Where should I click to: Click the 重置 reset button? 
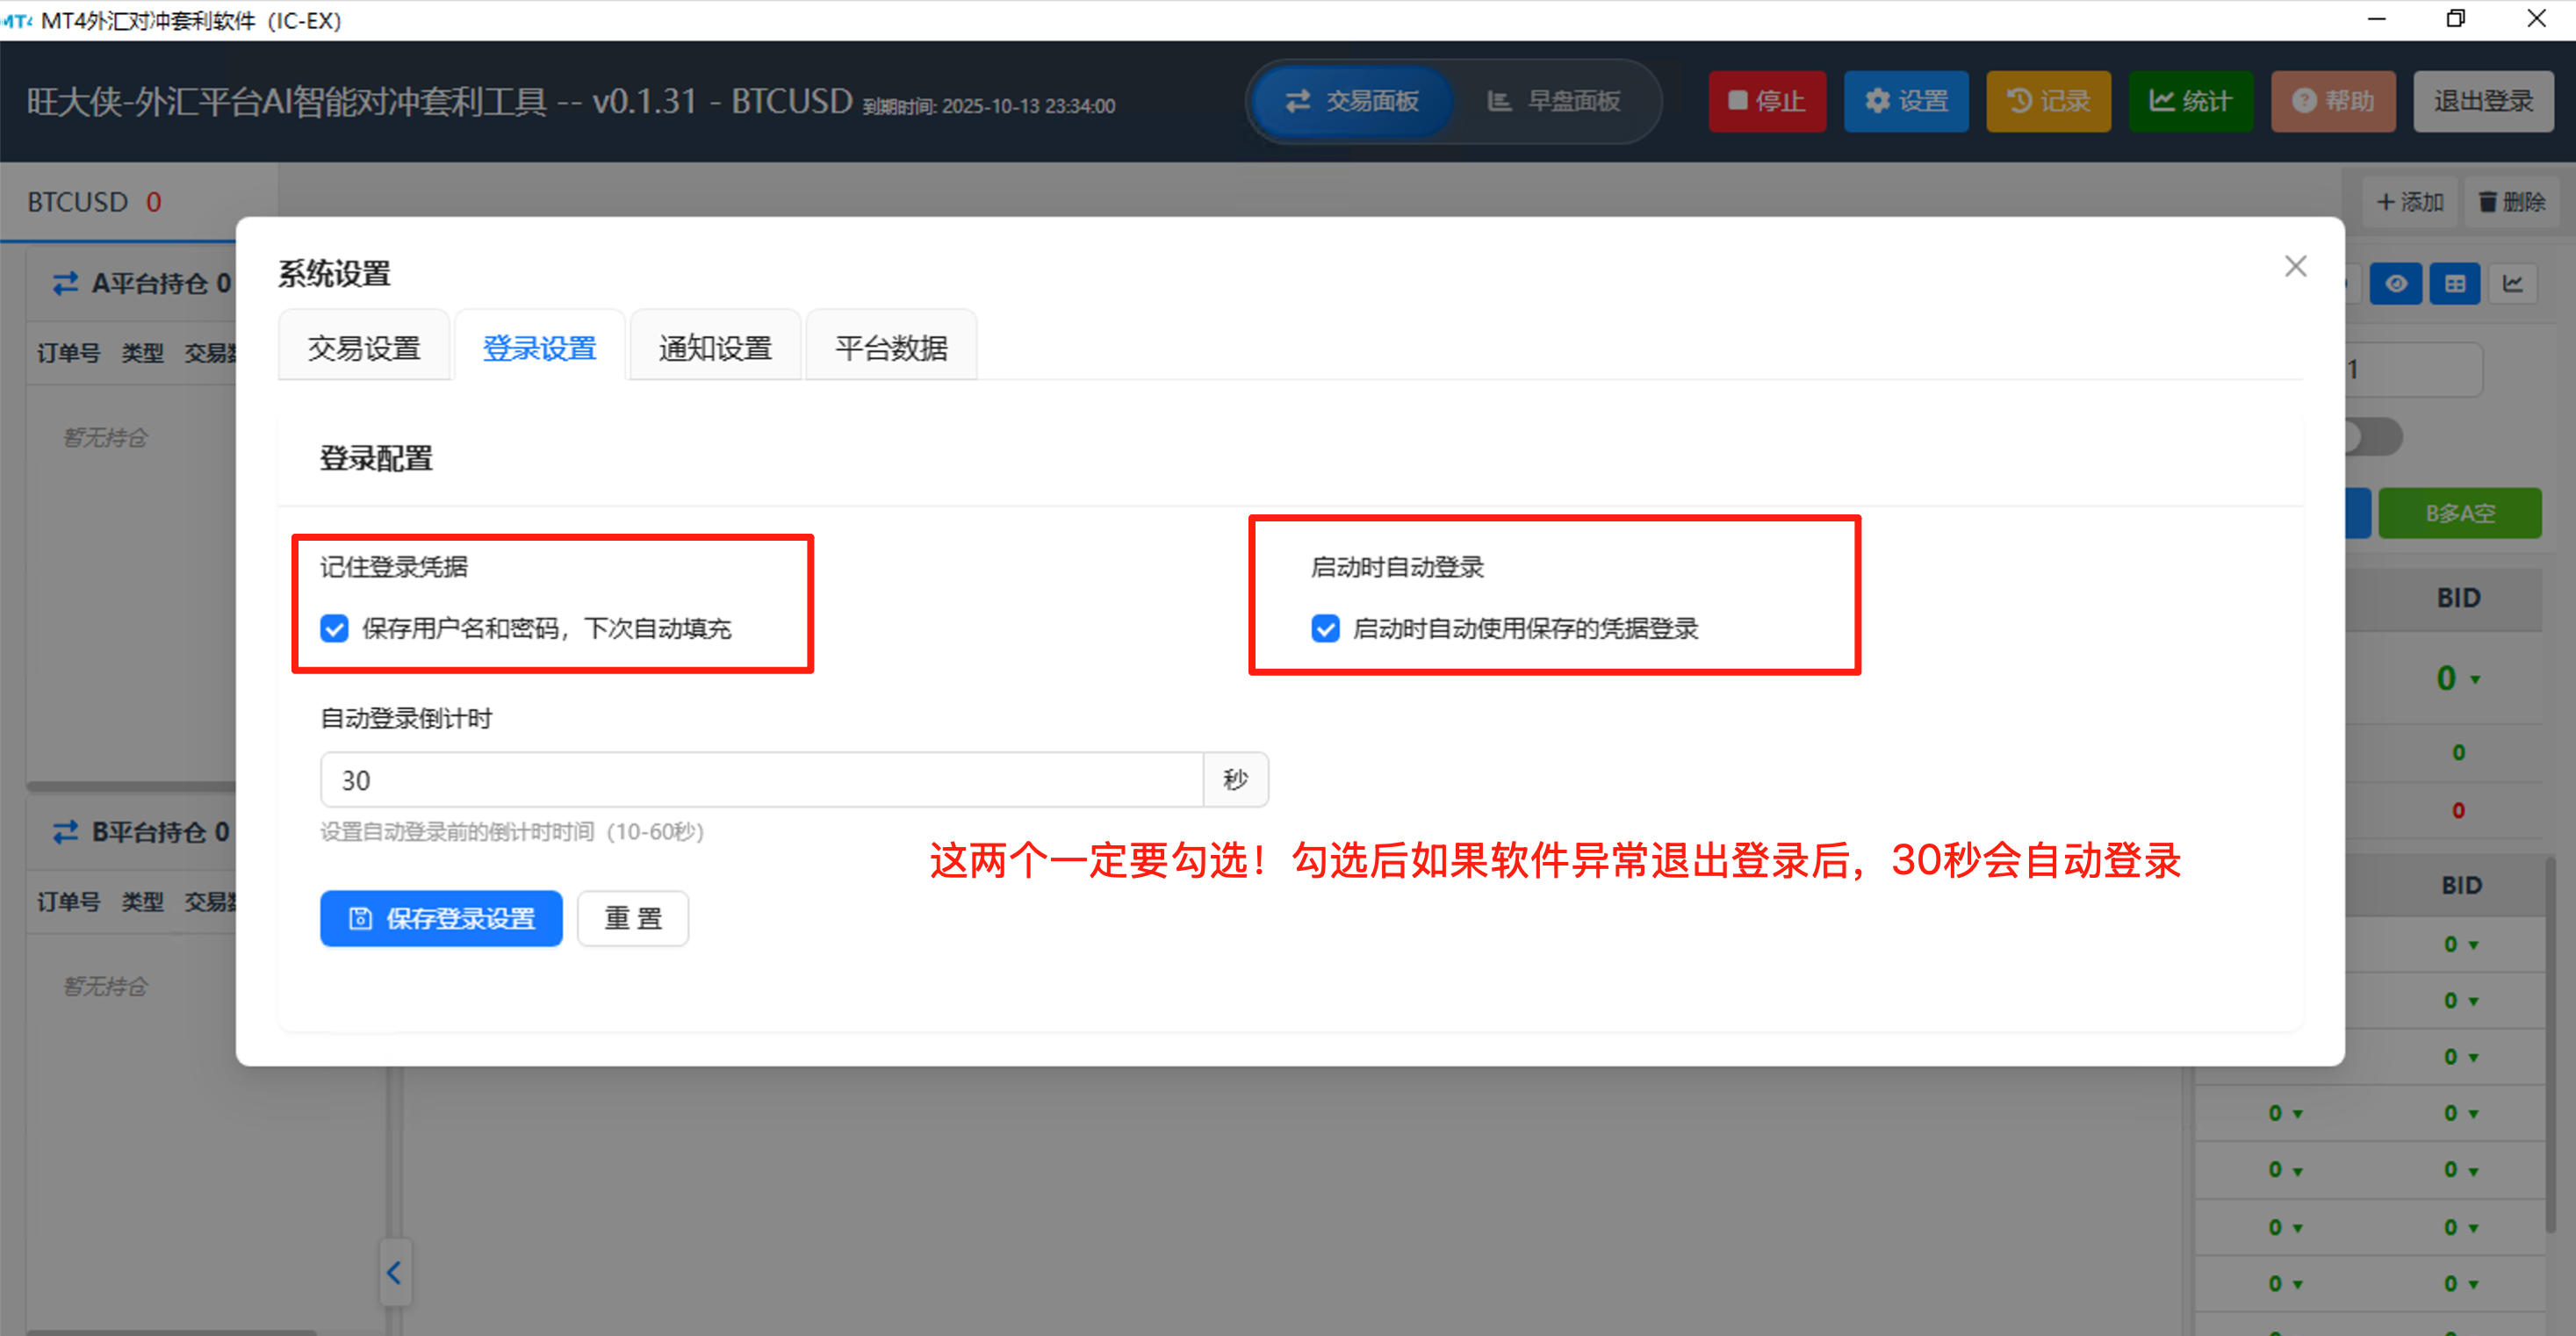click(632, 918)
